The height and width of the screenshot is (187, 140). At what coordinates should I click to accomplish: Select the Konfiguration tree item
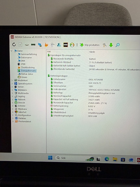click(x=25, y=115)
